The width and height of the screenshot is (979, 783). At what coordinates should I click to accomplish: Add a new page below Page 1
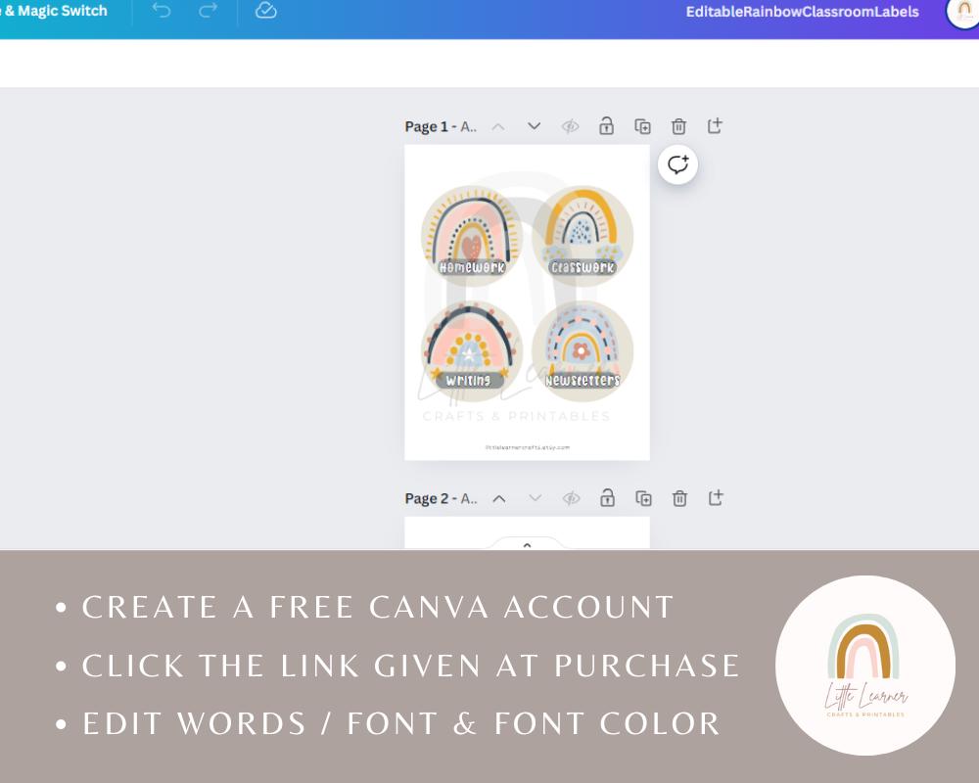point(715,125)
